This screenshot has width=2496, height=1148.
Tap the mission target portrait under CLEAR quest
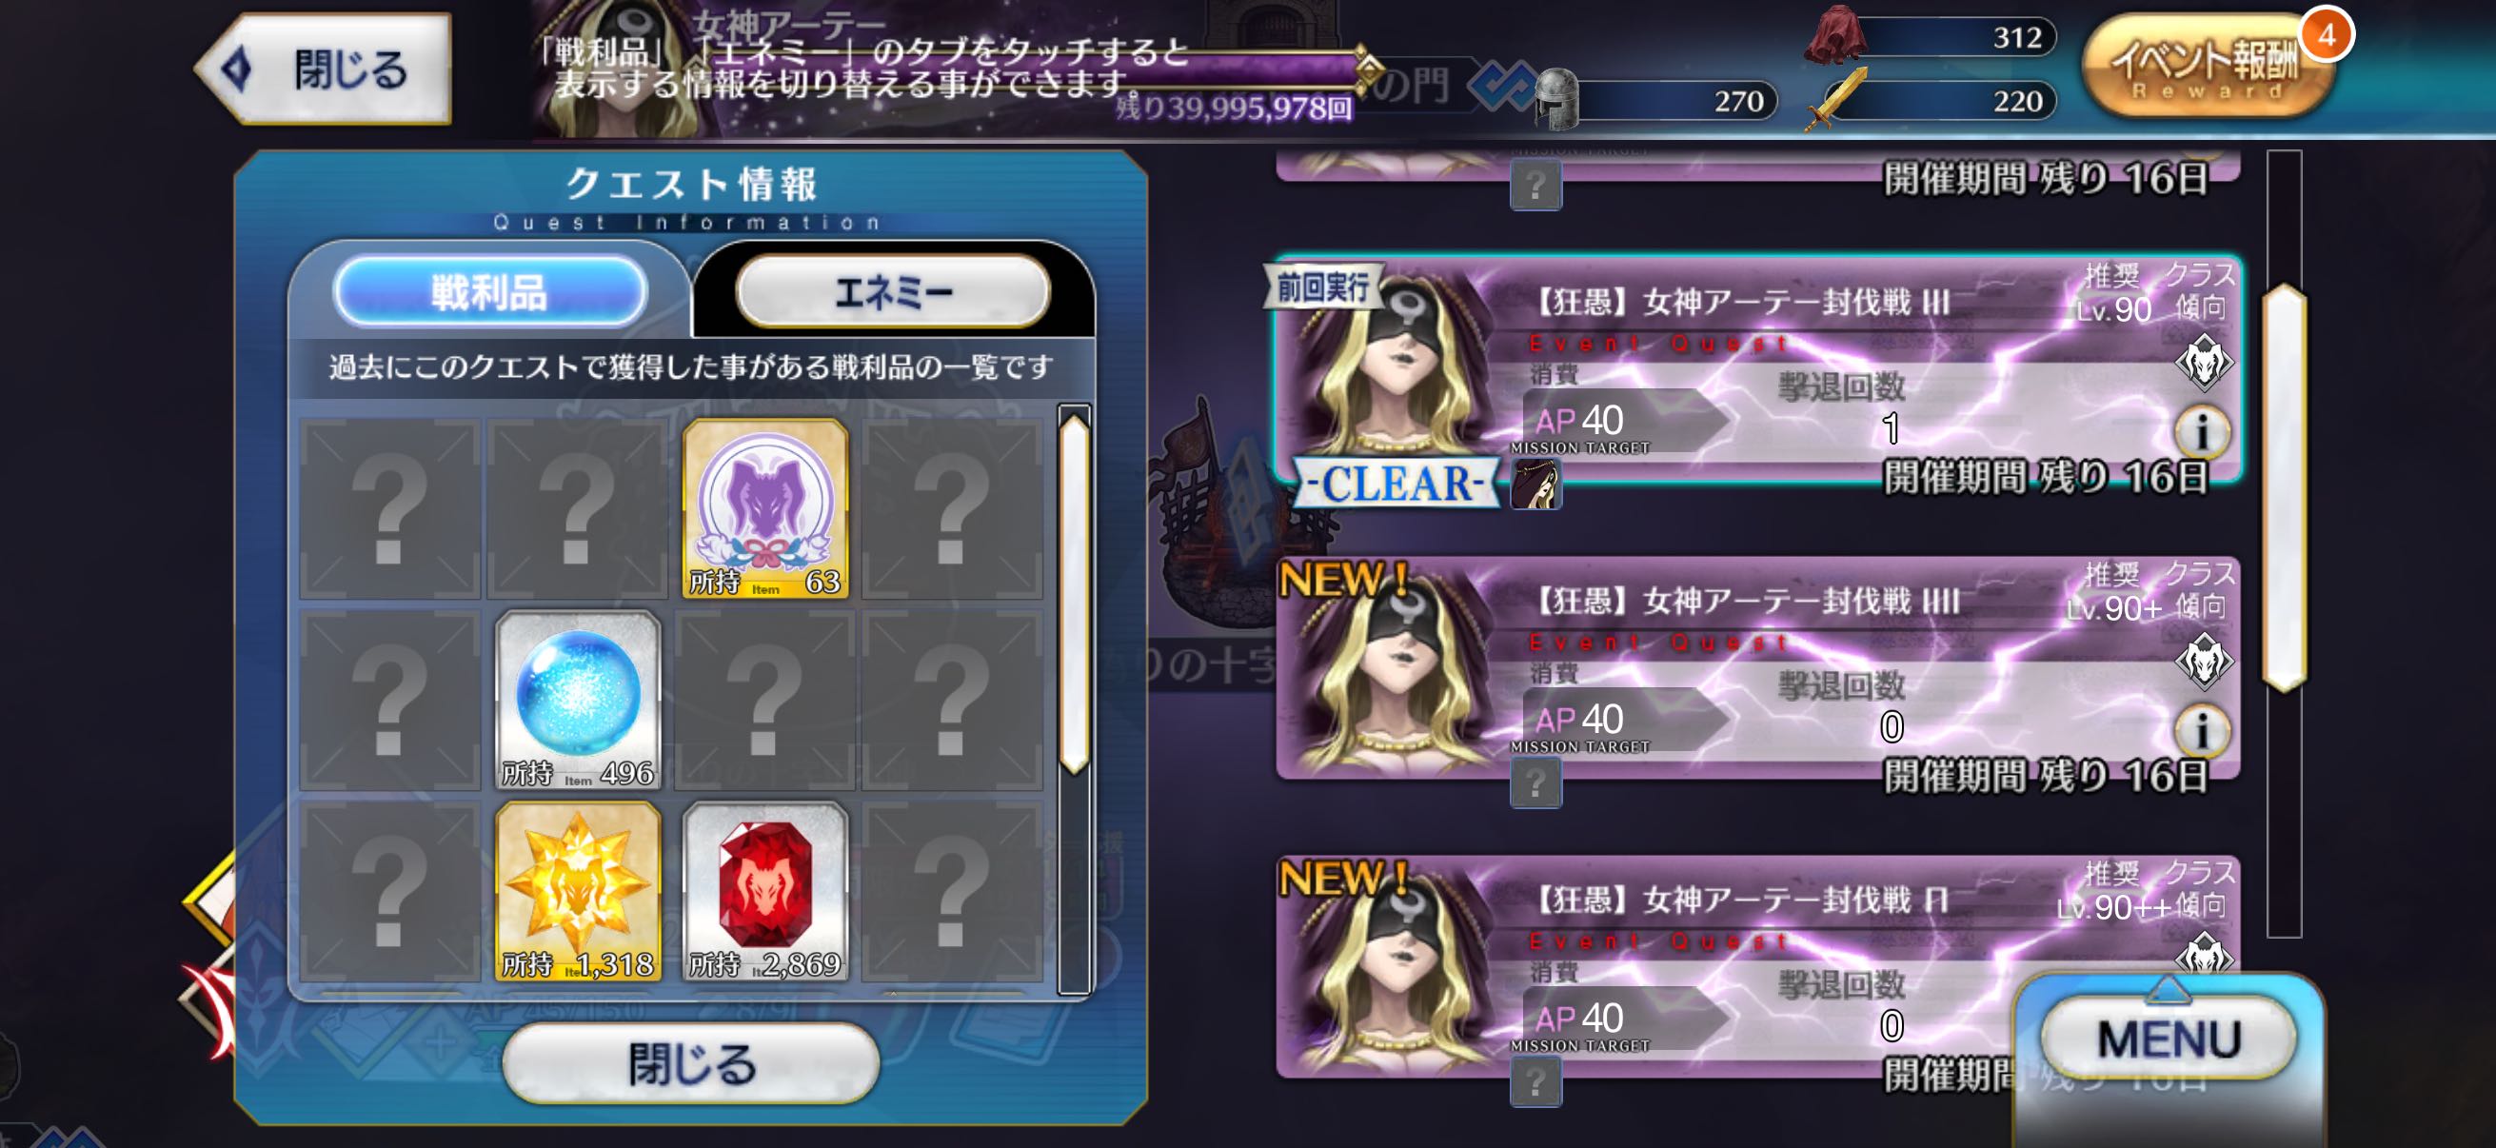click(1535, 484)
